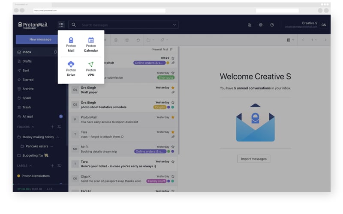This screenshot has width=343, height=214.
Task: Click the message list scrollbar
Action: coord(179,101)
